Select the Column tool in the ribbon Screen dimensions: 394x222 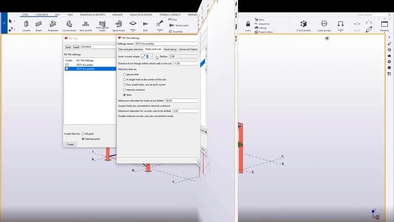pos(26,26)
